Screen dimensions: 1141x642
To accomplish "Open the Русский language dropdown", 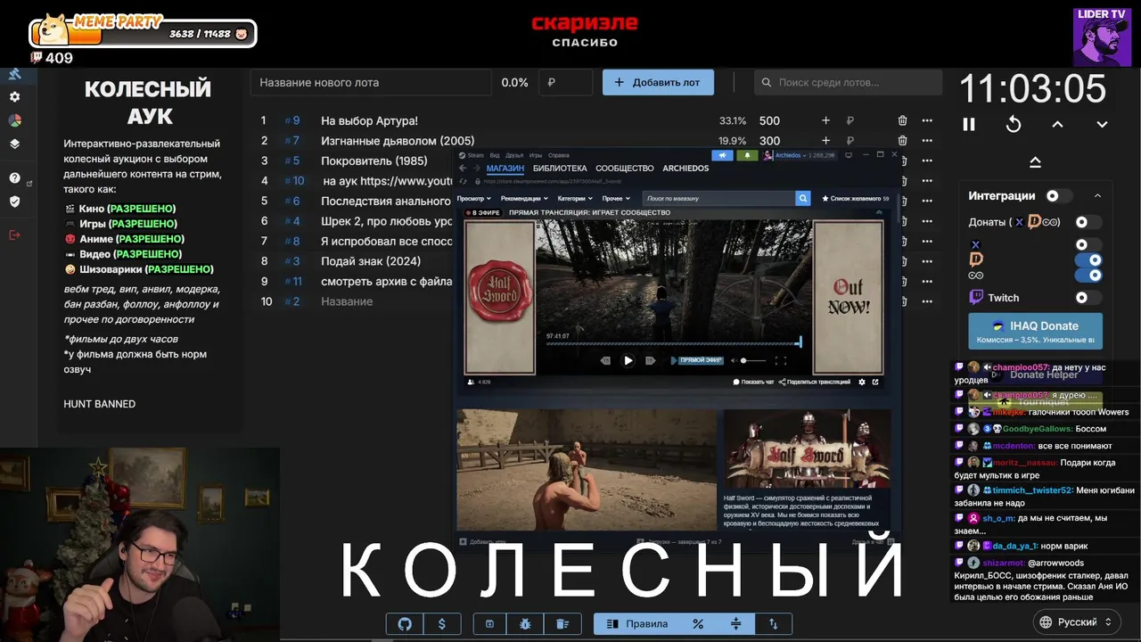I will coord(1077,621).
